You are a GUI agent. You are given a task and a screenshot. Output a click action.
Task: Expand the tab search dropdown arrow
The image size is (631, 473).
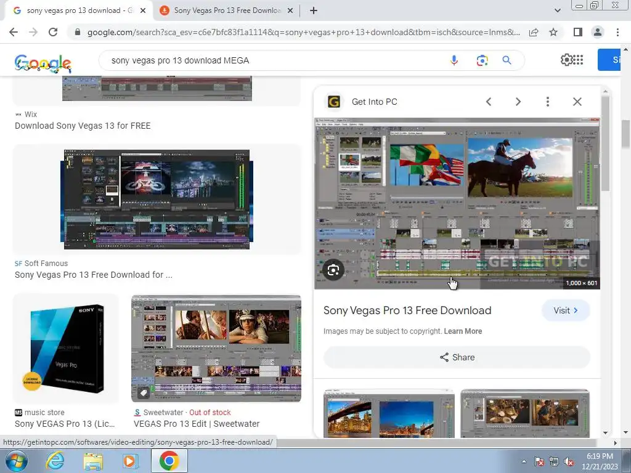[x=557, y=10]
